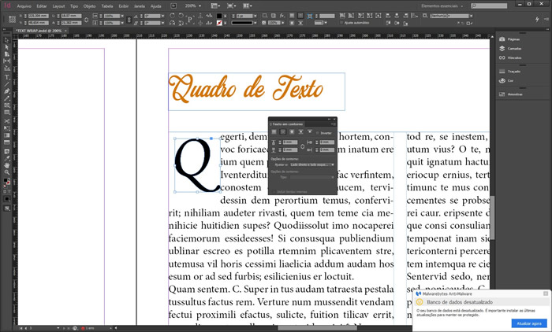Toggle the link for wrap offset values
552x332 pixels.
pyautogui.click(x=300, y=146)
